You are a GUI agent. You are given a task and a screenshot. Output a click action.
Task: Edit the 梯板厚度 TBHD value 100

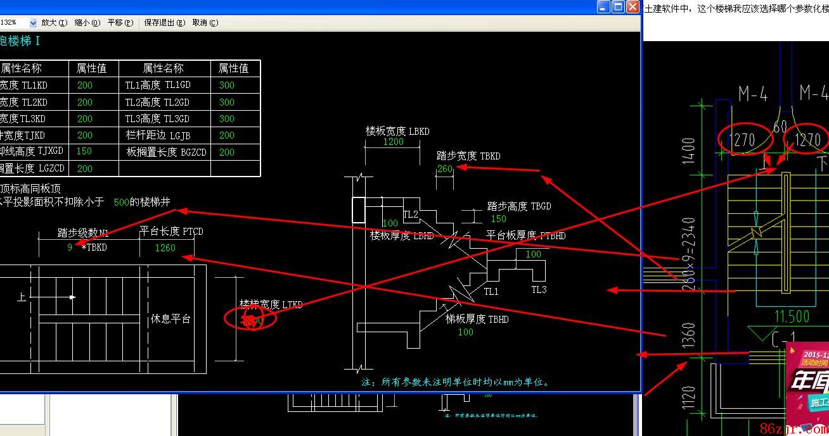pyautogui.click(x=465, y=332)
